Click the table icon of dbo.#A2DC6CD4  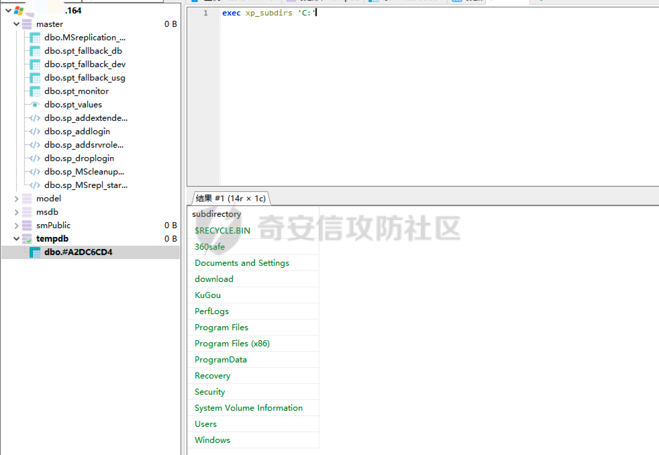point(35,252)
